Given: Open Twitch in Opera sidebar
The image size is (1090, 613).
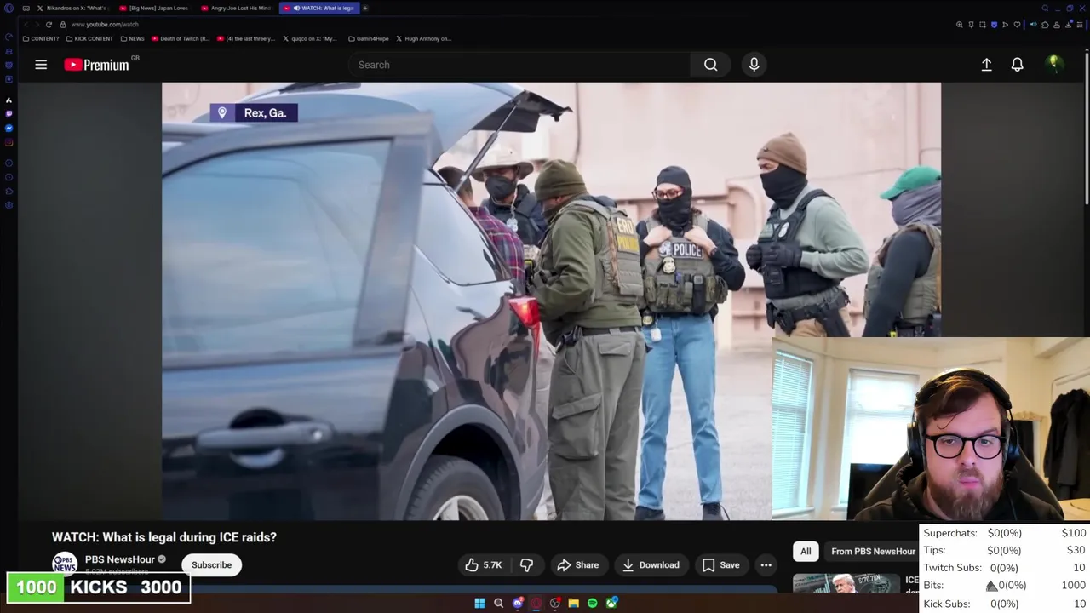Looking at the screenshot, I should [x=9, y=114].
